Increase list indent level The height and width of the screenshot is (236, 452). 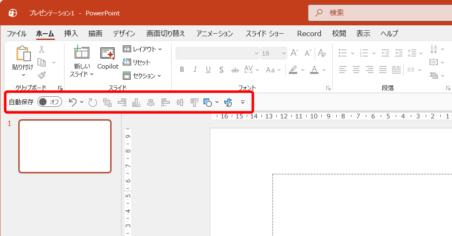click(x=398, y=53)
